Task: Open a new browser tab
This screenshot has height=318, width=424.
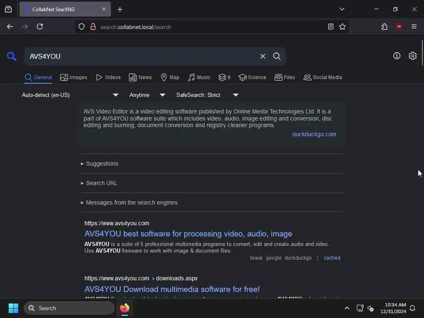Action: click(x=120, y=10)
